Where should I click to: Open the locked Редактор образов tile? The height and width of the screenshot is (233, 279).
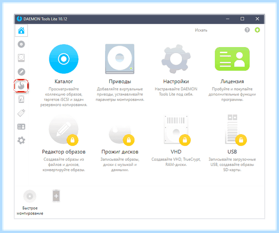click(64, 130)
